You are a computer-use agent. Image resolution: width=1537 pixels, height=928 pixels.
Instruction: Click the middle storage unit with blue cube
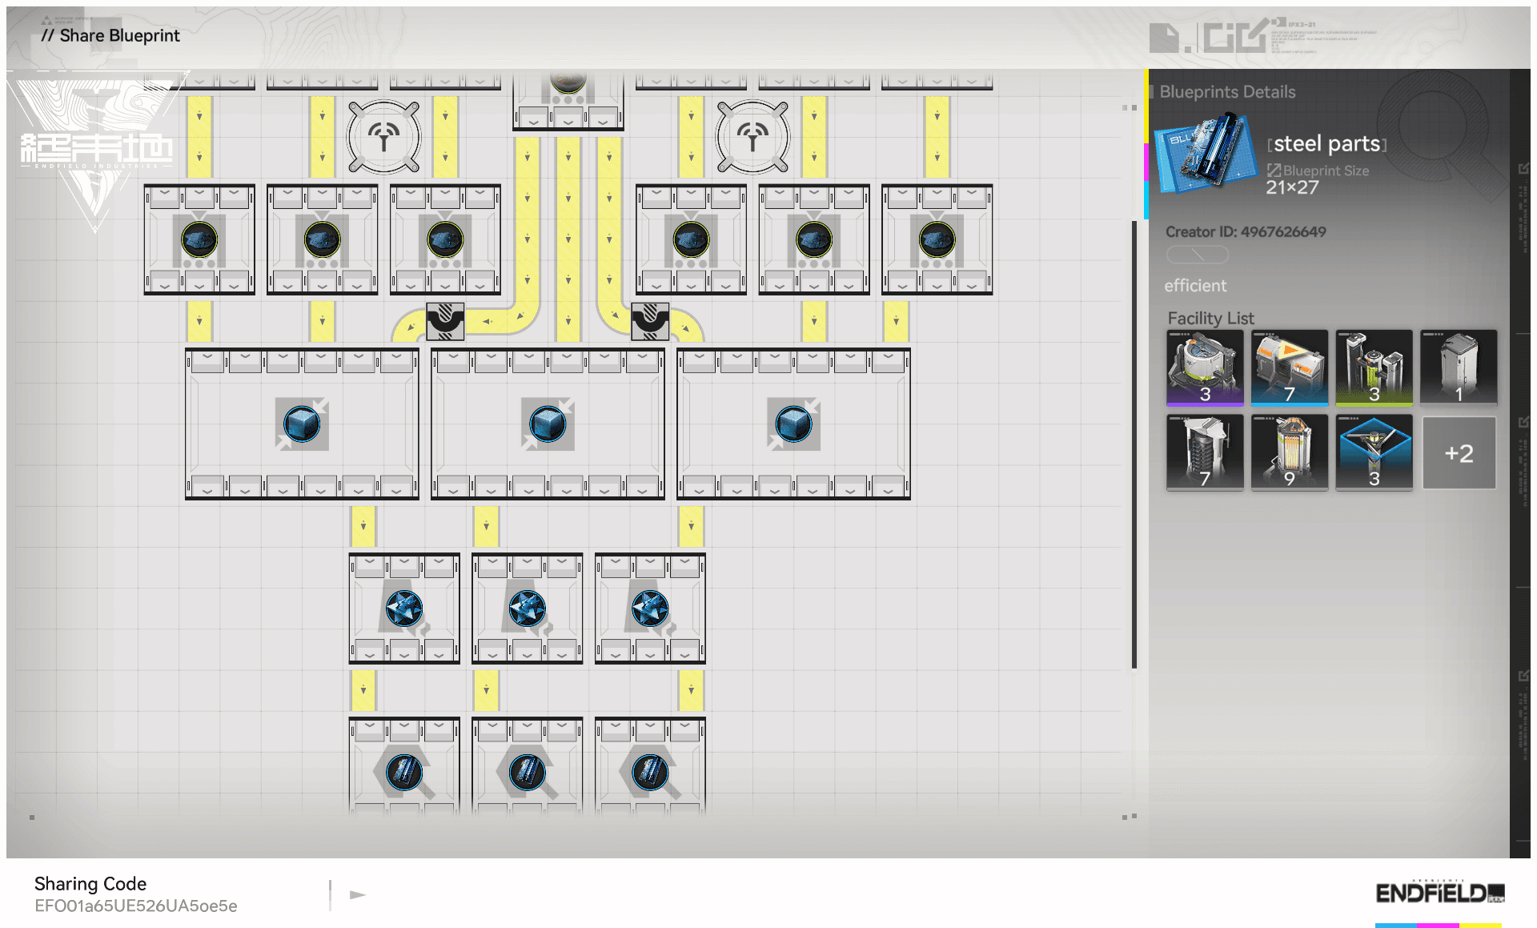548,424
